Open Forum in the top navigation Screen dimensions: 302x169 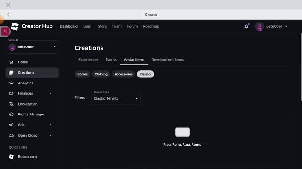(133, 26)
